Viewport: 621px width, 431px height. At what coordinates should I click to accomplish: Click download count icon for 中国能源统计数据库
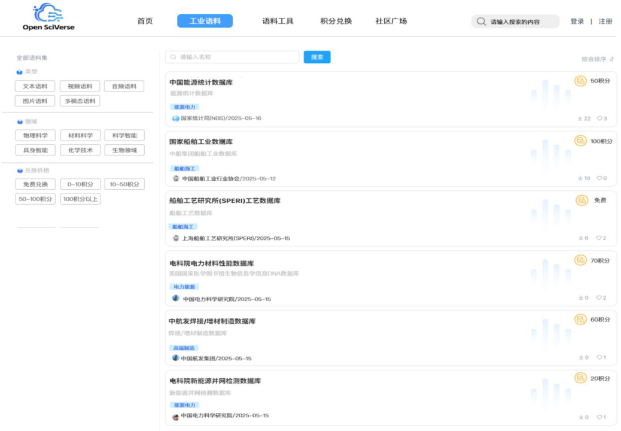click(580, 119)
